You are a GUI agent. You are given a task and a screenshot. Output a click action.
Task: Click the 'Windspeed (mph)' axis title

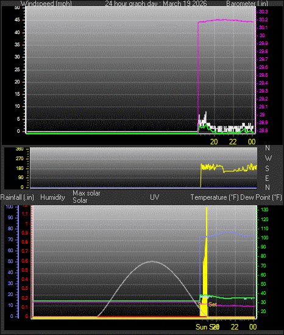coord(46,4)
